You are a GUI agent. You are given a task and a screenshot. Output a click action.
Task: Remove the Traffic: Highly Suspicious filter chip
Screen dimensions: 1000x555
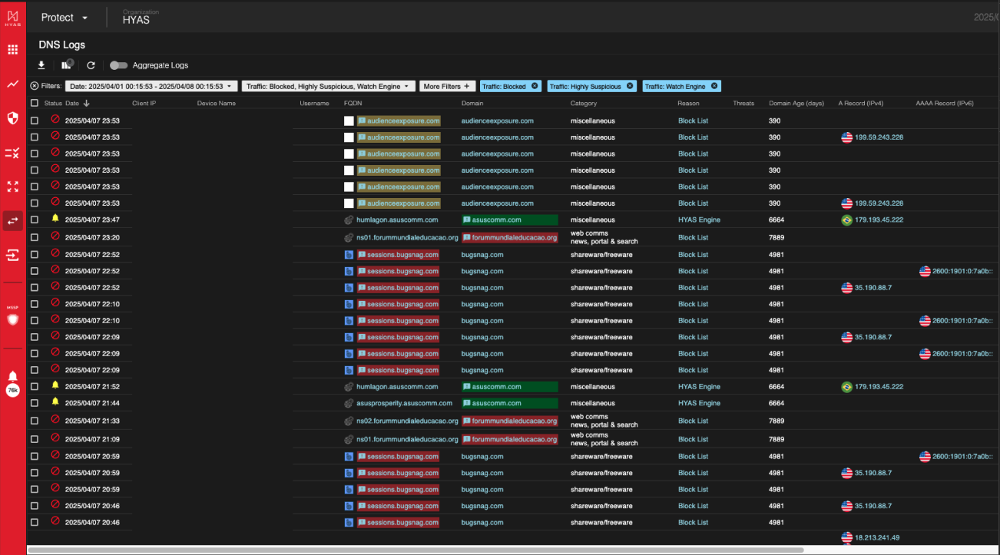[630, 85]
